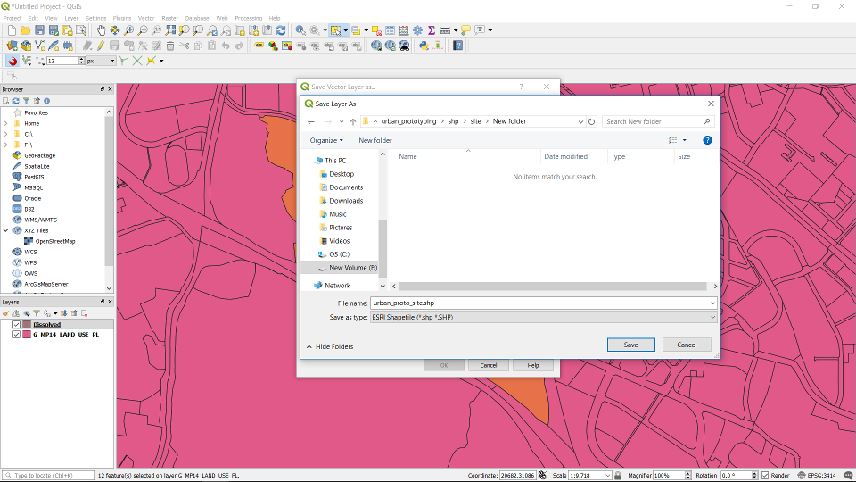
Task: Click the File name input field
Action: click(x=539, y=303)
